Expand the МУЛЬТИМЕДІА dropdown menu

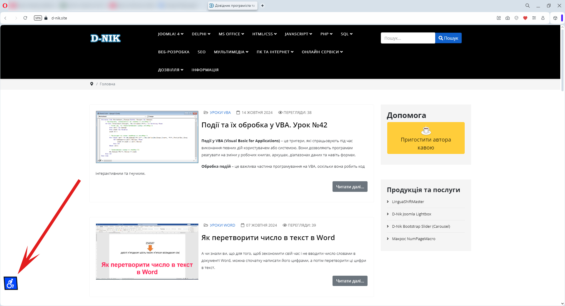(231, 52)
